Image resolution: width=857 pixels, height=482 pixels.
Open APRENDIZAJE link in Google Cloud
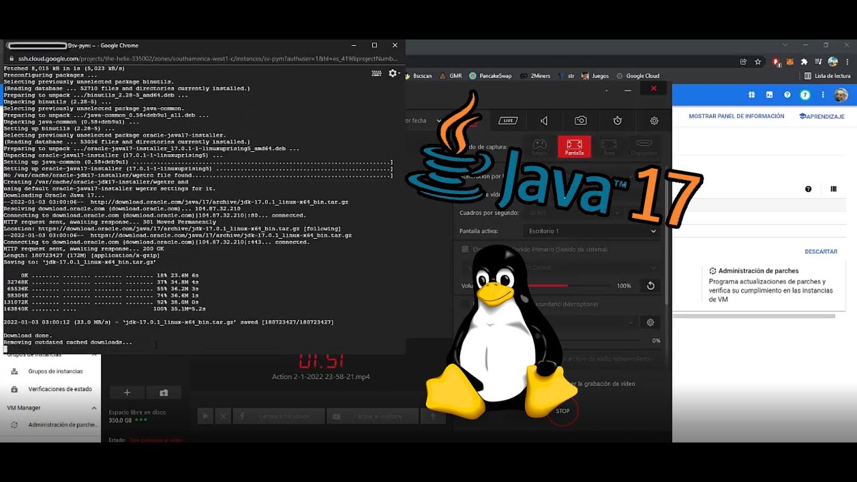click(822, 116)
